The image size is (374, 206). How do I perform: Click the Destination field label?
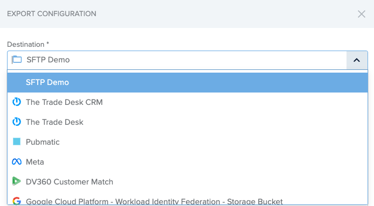click(x=28, y=44)
